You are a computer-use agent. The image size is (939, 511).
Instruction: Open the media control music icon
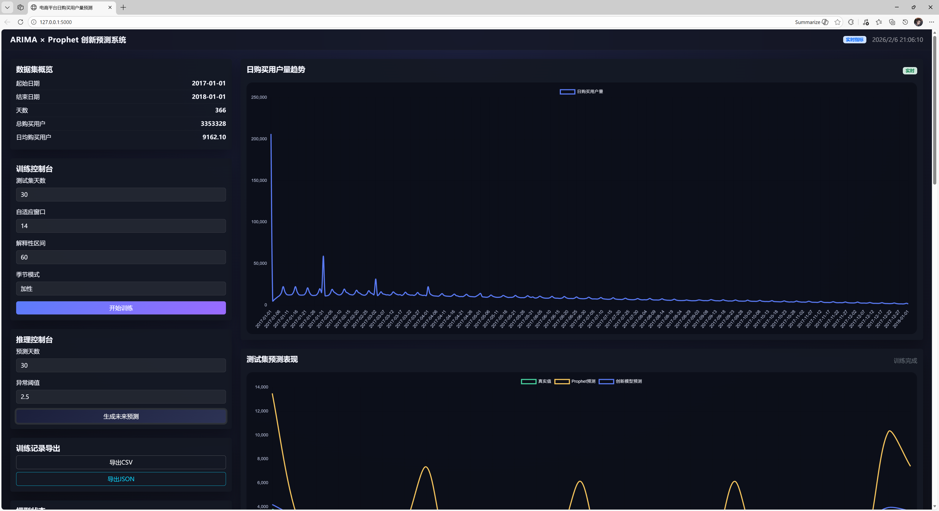pos(866,22)
